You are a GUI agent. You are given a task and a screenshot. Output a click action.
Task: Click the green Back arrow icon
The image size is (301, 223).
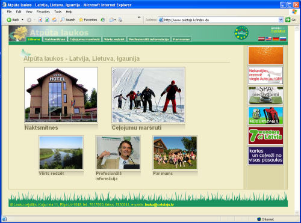(9, 20)
